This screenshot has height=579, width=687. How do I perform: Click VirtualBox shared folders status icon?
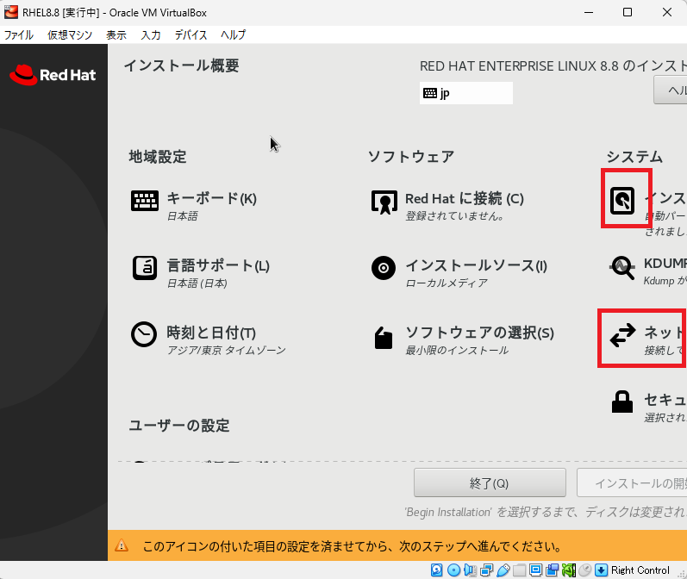519,570
